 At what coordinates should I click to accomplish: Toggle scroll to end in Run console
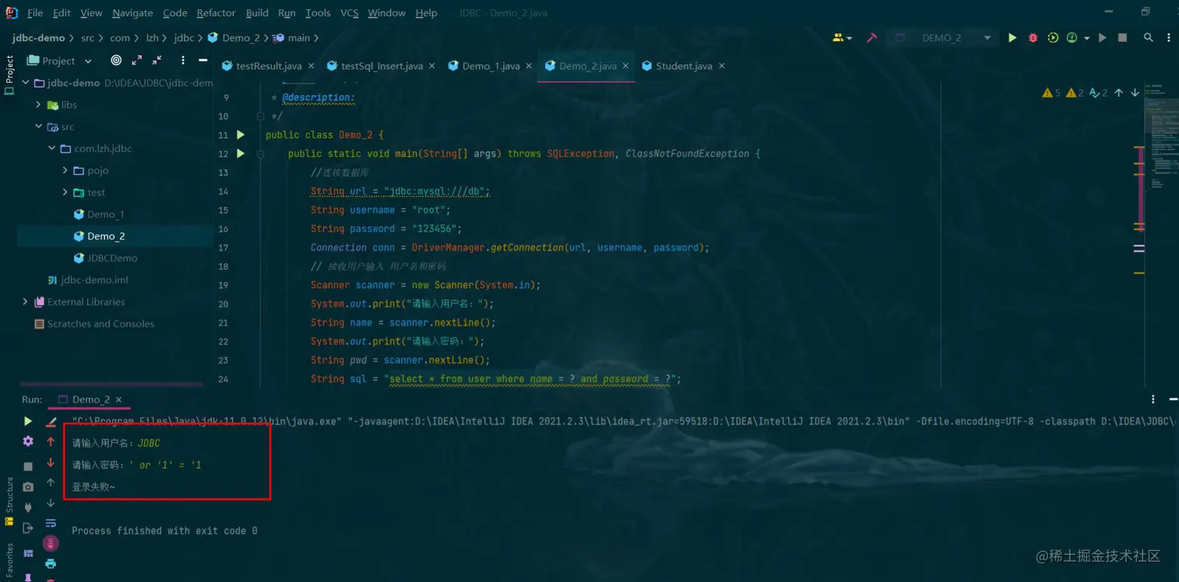[51, 543]
